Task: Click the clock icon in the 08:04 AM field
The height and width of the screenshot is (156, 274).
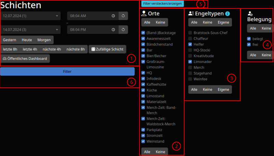Action: pyautogui.click(x=113, y=16)
